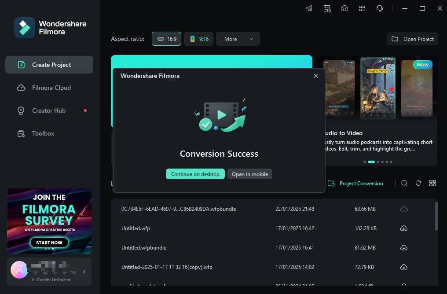Open Project Conversion
Viewport: 447px width, 294px height.
click(x=355, y=184)
